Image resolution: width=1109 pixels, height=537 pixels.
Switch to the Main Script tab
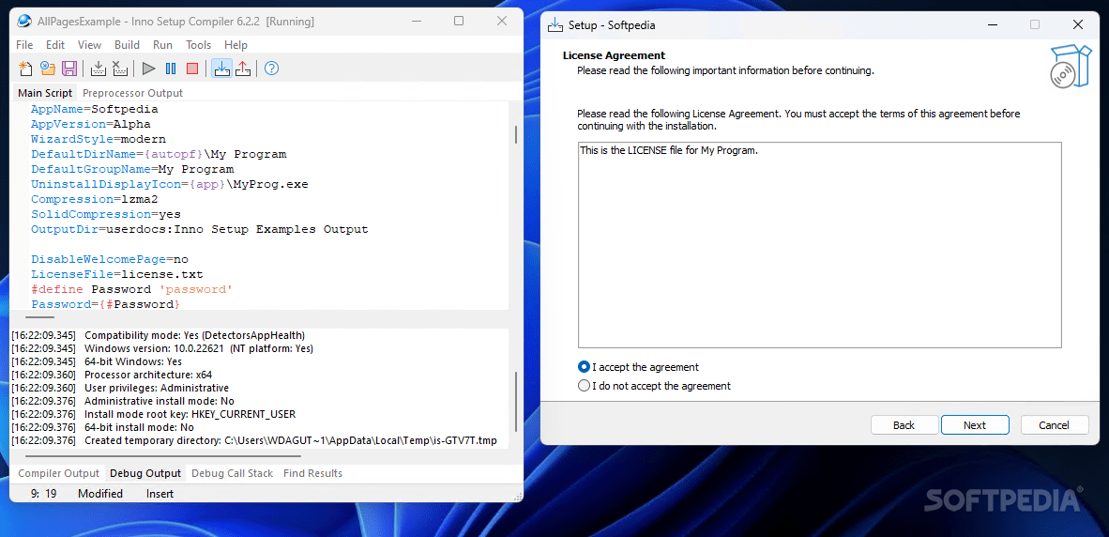(x=45, y=93)
